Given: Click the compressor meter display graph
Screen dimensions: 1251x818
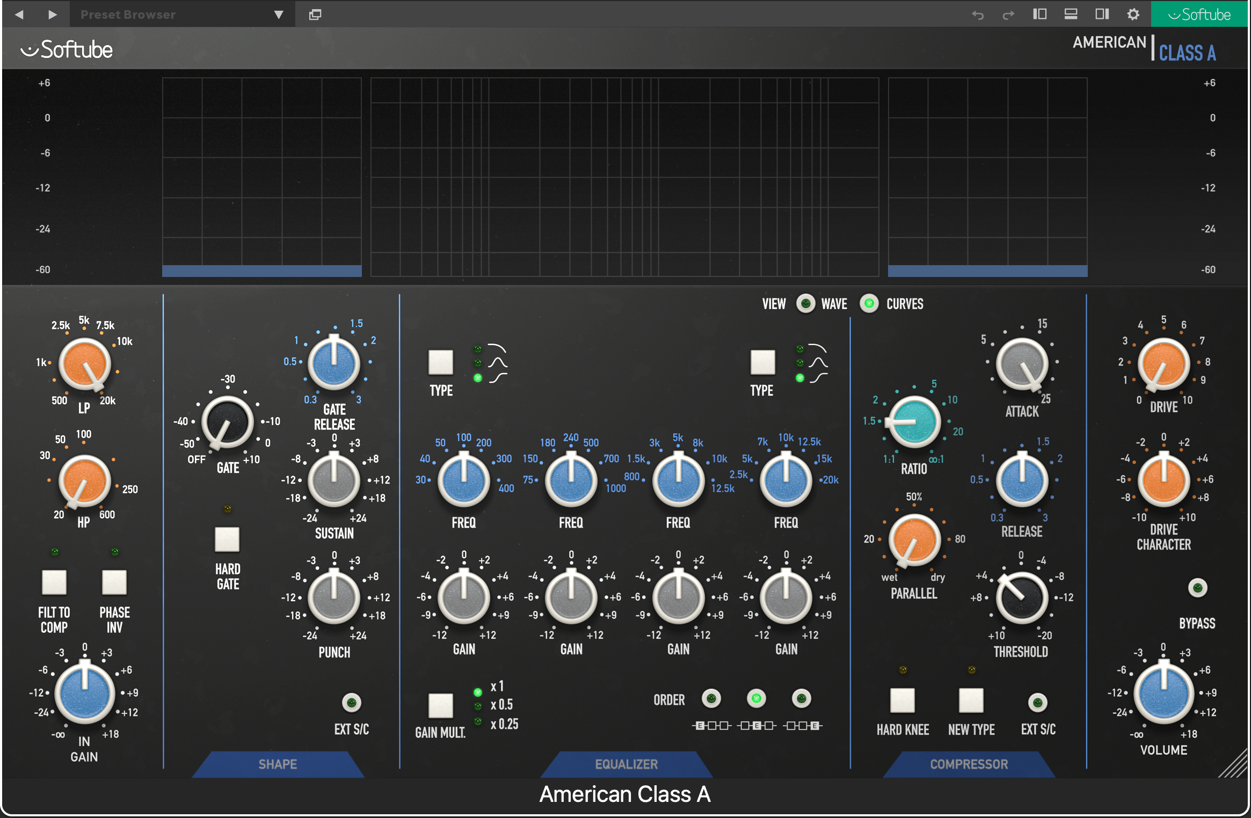Looking at the screenshot, I should [987, 177].
